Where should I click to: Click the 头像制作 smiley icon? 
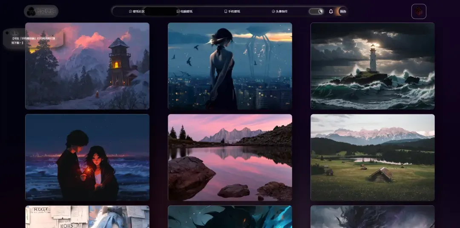click(x=273, y=11)
